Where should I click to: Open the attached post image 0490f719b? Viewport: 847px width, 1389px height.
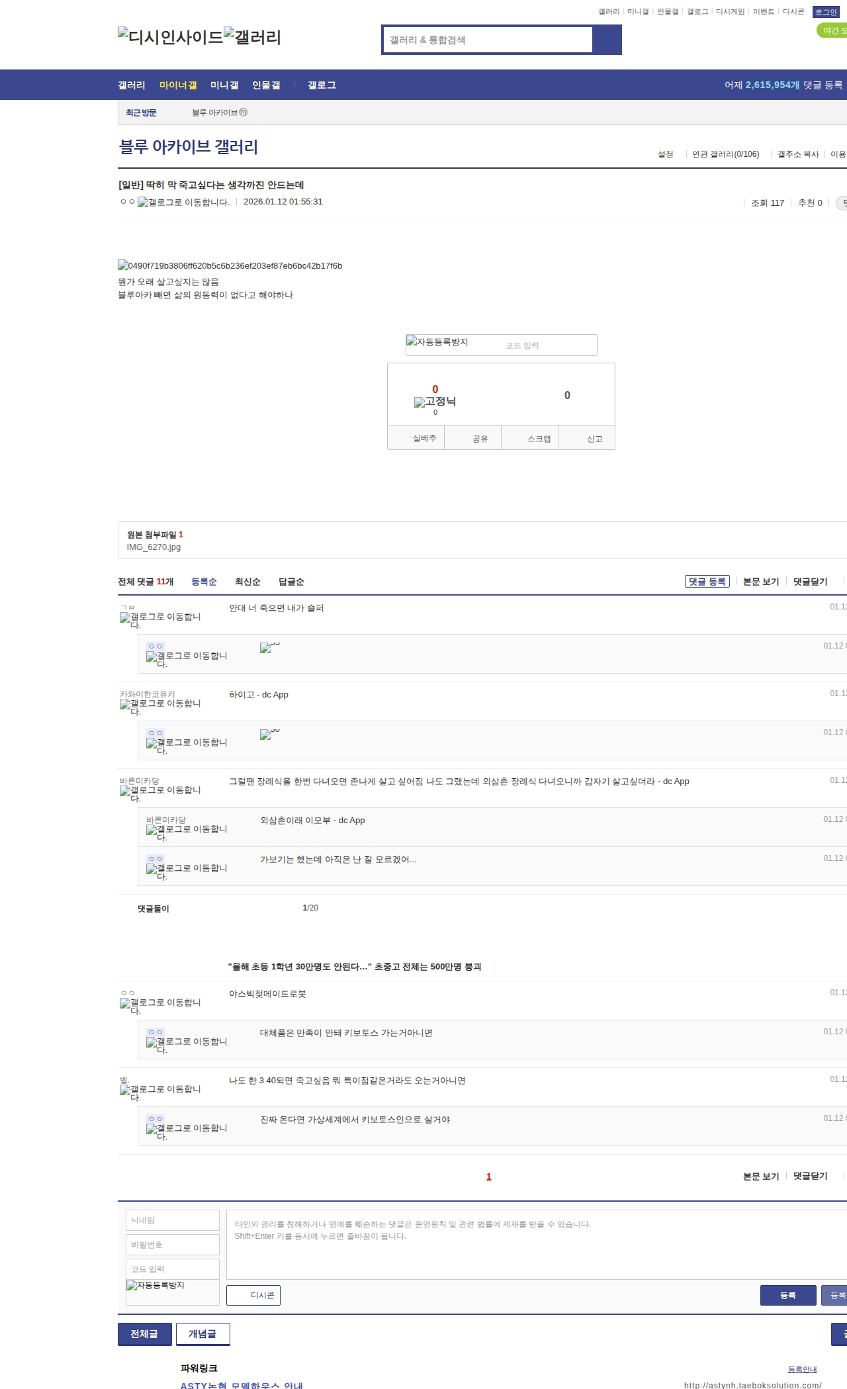coord(230,265)
